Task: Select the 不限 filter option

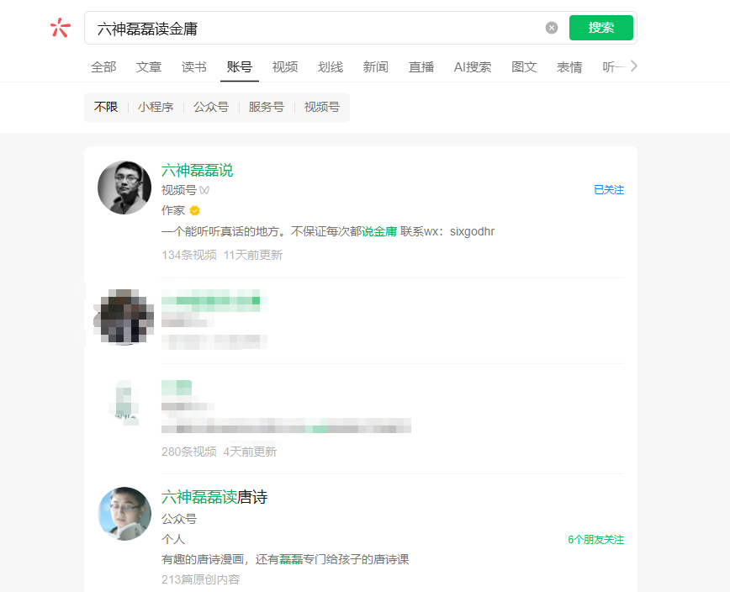Action: (106, 107)
